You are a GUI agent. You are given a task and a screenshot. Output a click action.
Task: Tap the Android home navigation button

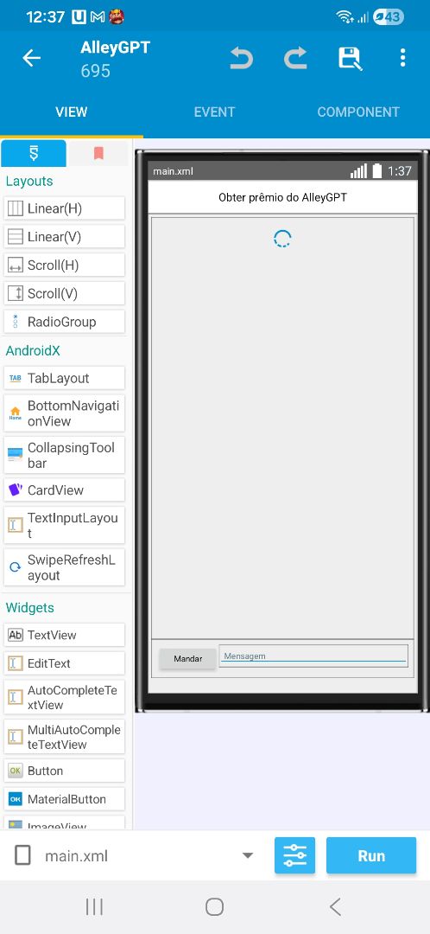coord(214,906)
